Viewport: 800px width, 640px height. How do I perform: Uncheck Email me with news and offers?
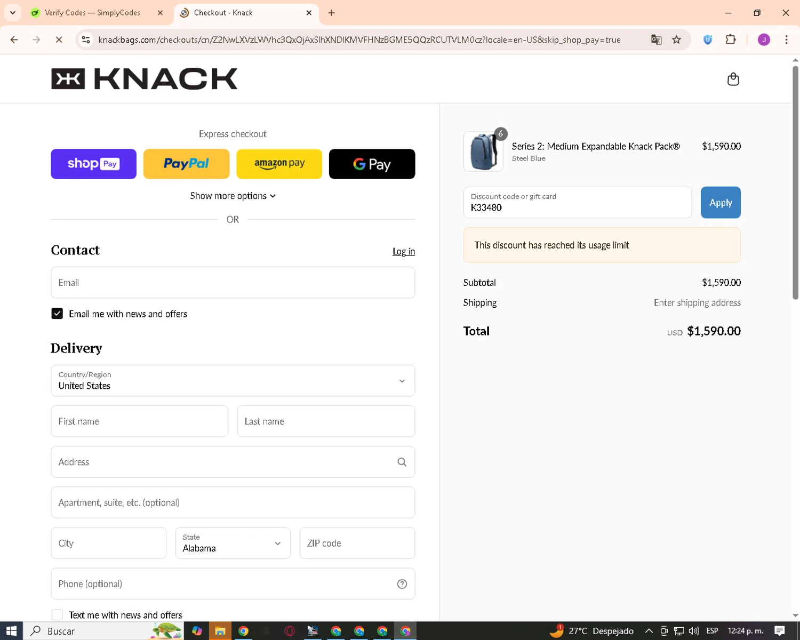click(x=57, y=314)
